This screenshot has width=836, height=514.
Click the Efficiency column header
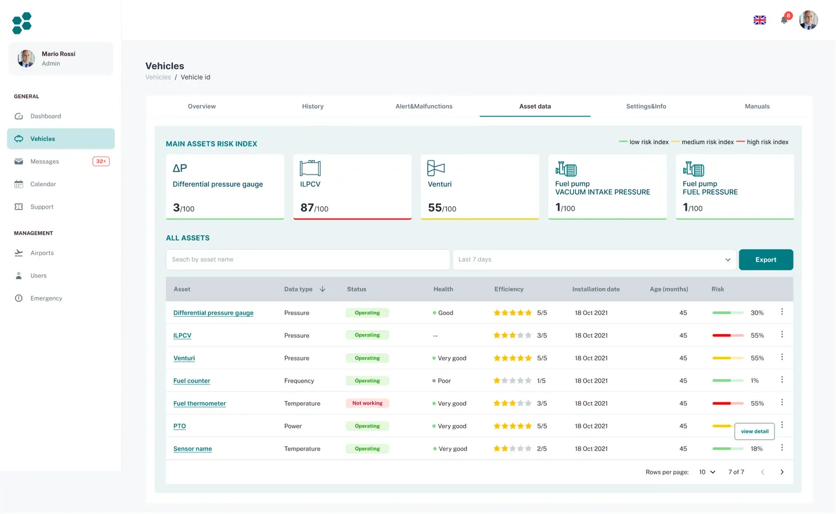509,289
